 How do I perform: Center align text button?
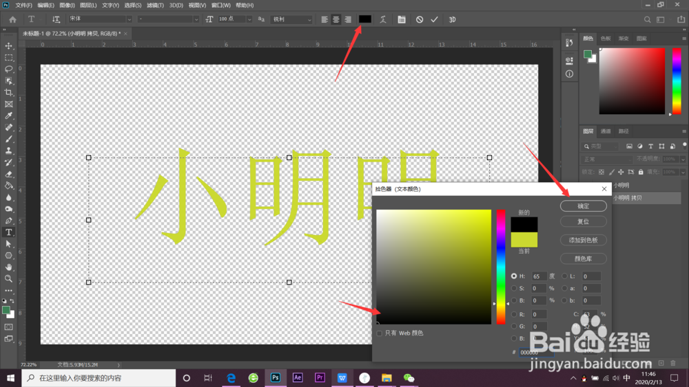pos(336,19)
